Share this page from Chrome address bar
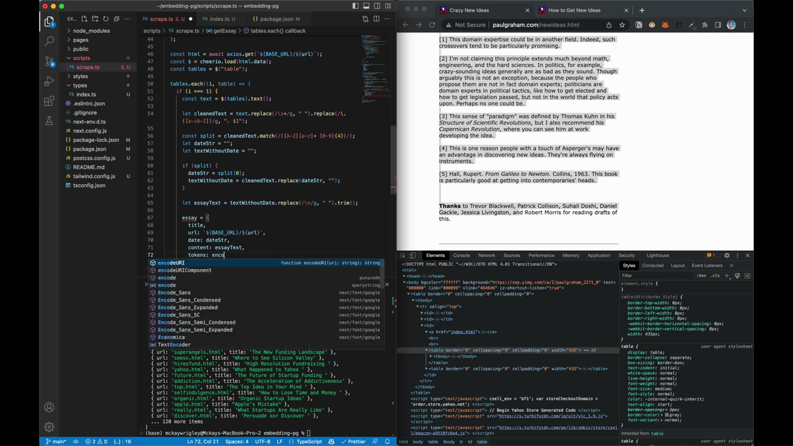Viewport: 793px width, 446px height. coord(609,25)
